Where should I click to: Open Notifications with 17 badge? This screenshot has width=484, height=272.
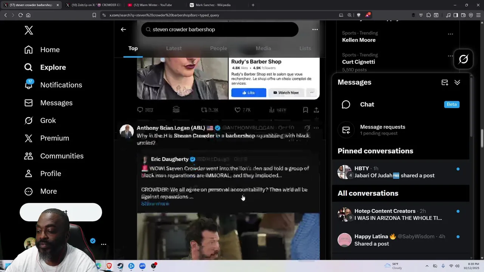click(x=53, y=85)
